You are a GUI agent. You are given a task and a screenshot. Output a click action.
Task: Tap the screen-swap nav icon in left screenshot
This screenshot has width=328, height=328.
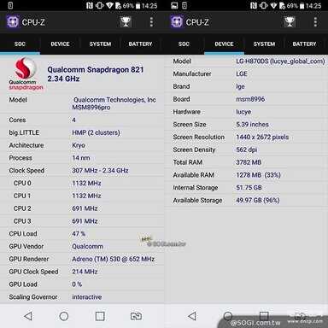pos(136,316)
